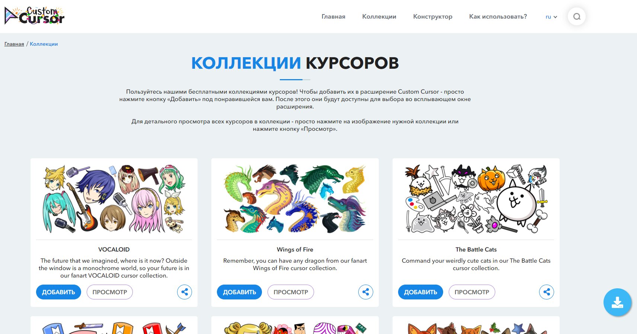
Task: Open the Коллекции menu item
Action: [379, 16]
